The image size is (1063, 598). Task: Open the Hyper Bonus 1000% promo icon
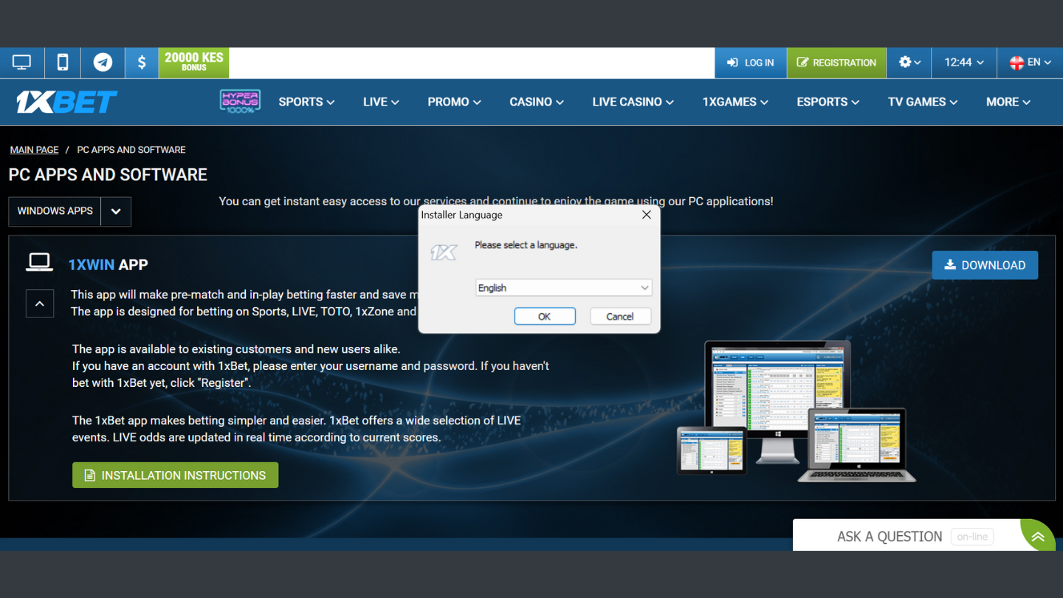[x=240, y=101]
